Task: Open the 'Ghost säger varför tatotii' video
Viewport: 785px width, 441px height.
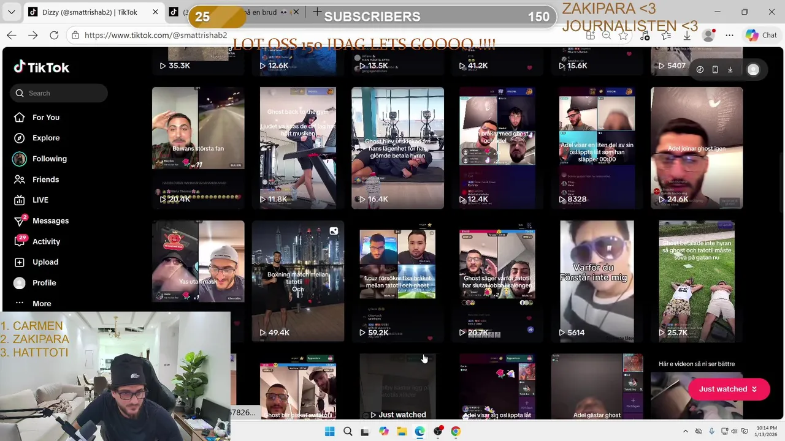Action: click(x=497, y=281)
